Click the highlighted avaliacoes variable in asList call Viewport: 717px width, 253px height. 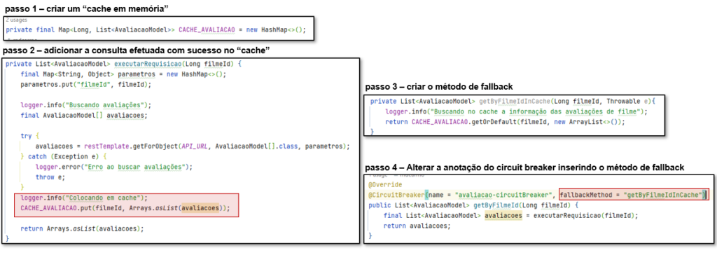(199, 208)
